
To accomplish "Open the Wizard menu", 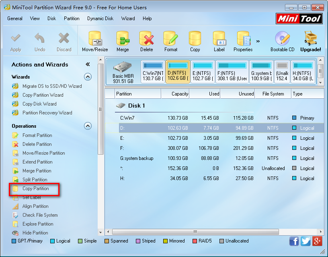I will coord(128,19).
